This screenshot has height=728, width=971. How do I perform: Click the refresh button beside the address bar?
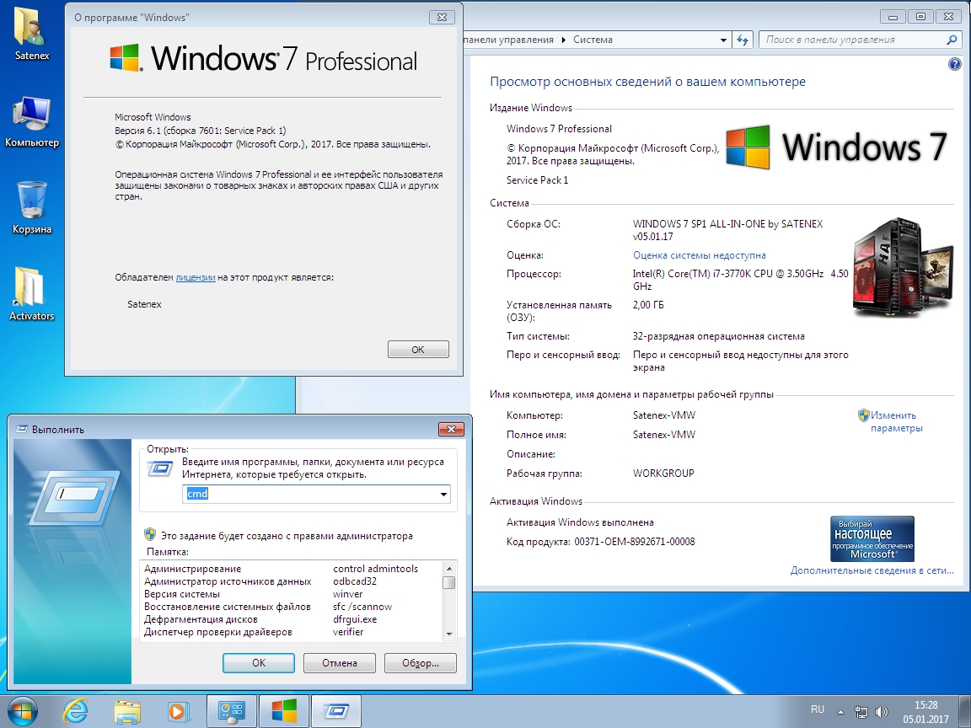click(743, 40)
